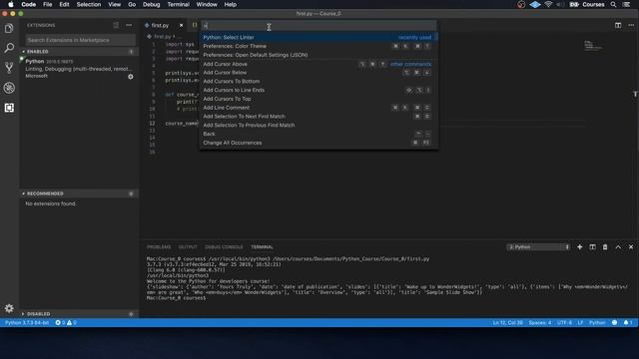Kill the terminal with trash icon
Screen dimensions: 639x359
point(605,247)
